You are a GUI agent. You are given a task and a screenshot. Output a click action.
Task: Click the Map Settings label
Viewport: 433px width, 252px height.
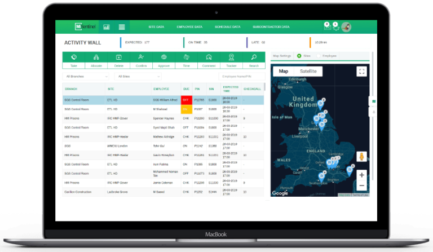(x=282, y=56)
